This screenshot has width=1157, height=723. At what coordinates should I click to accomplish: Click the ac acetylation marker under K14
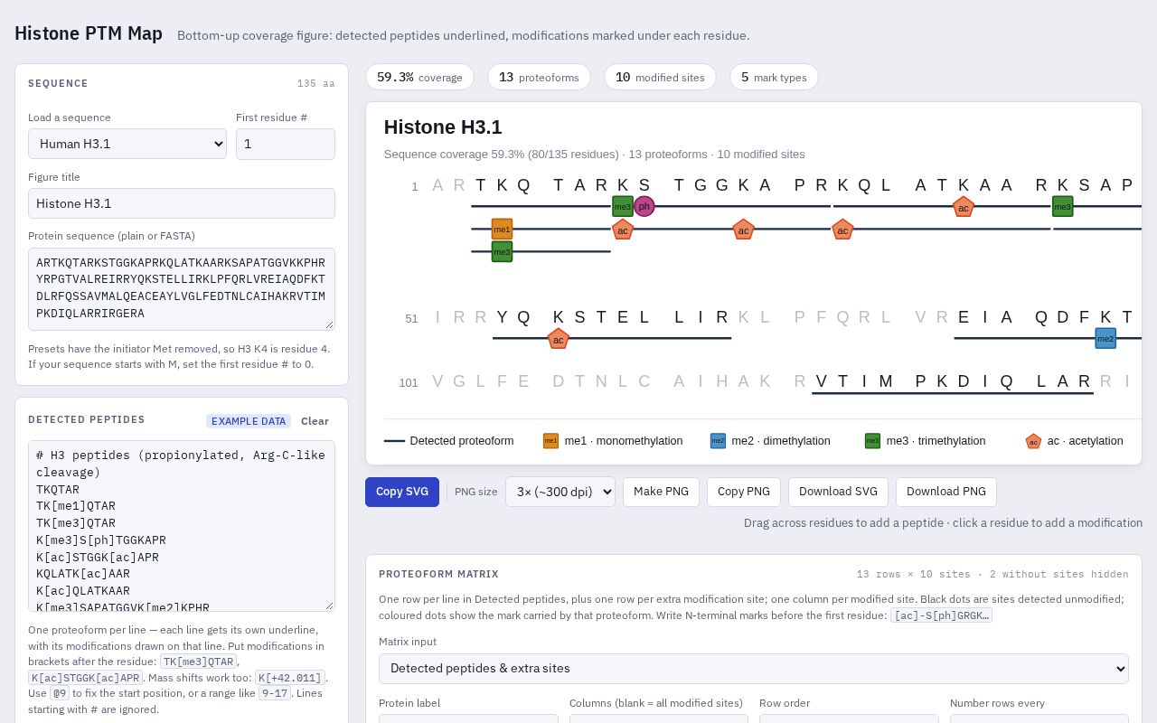(x=743, y=230)
